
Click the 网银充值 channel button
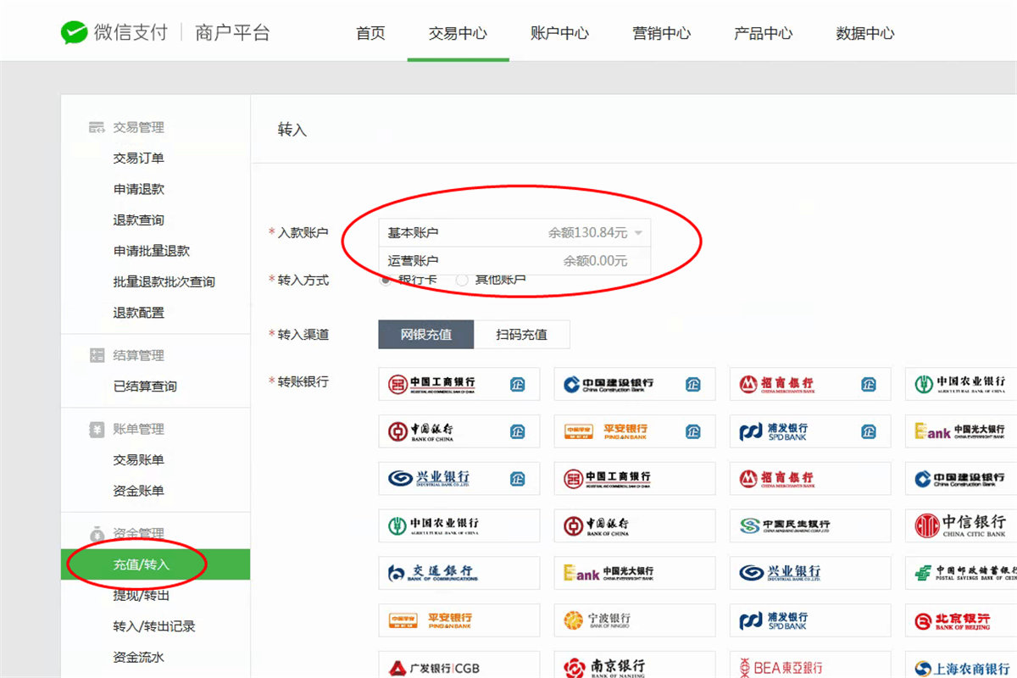click(x=425, y=335)
